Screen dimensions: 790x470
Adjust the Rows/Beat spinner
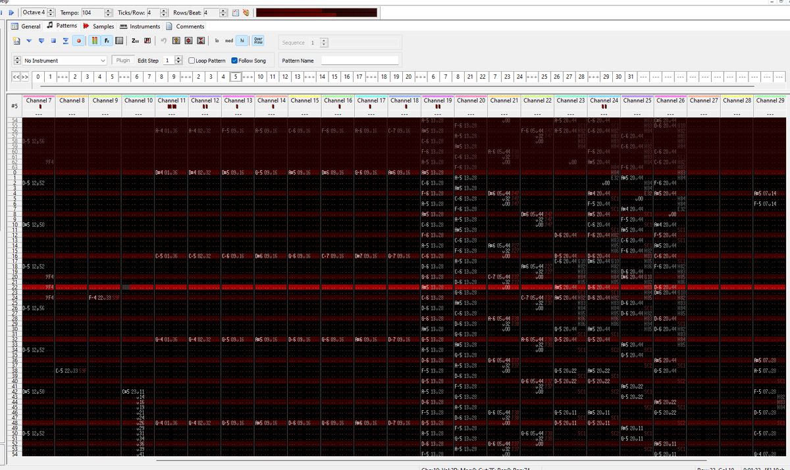(224, 12)
